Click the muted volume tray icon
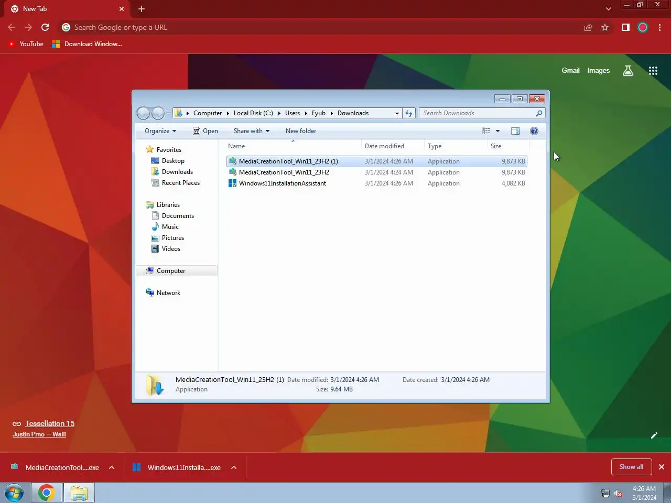671x503 pixels. coord(618,493)
